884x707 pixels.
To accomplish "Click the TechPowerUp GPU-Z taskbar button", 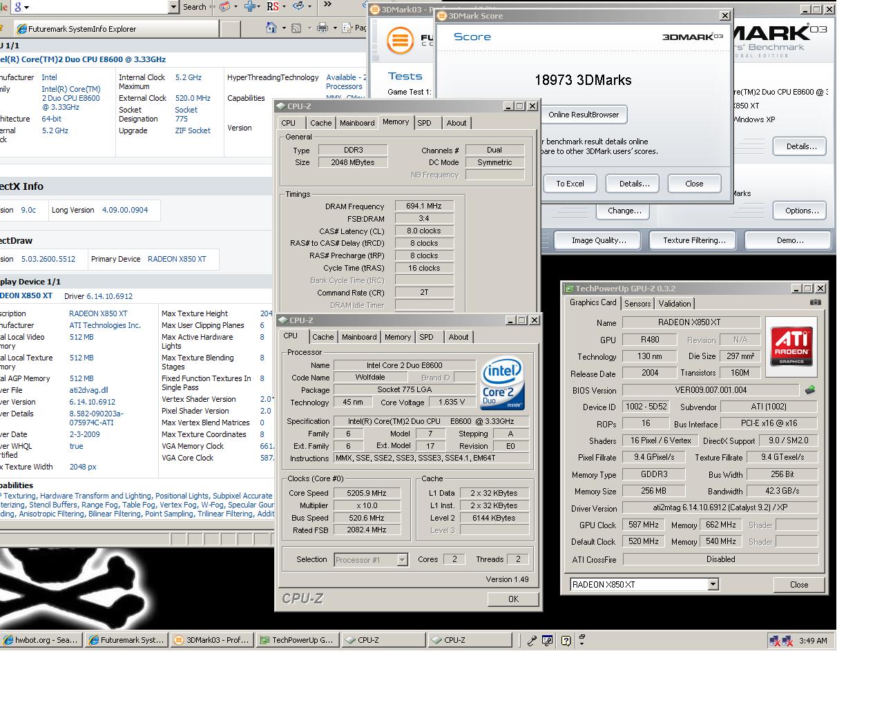I will click(x=297, y=640).
